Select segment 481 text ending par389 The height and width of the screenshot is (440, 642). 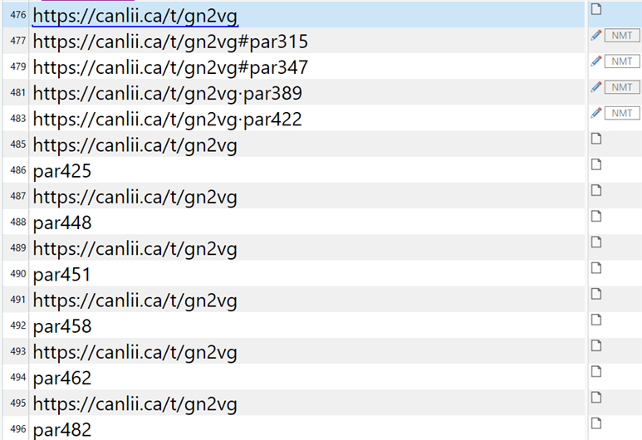click(x=168, y=94)
